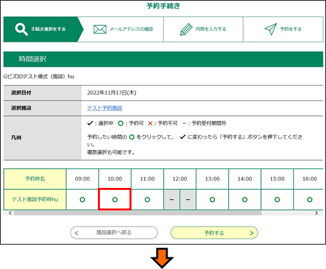The height and width of the screenshot is (269, 326).
Task: Go back with 施設選択へ戻る button
Action: (114, 233)
